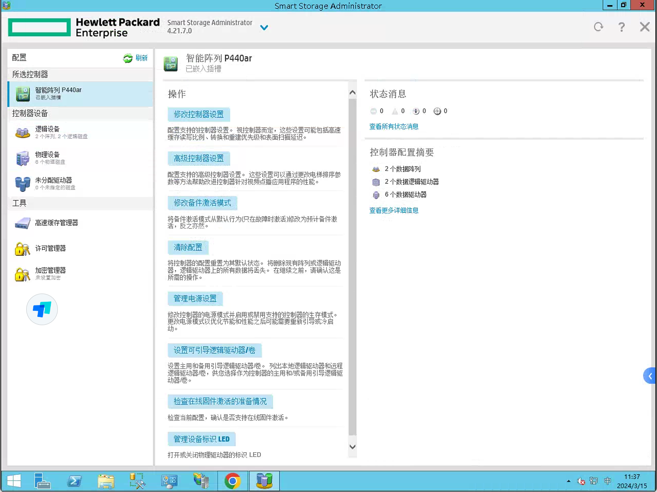Click the 清除配置 clear configuration button
Image resolution: width=657 pixels, height=492 pixels.
click(188, 248)
